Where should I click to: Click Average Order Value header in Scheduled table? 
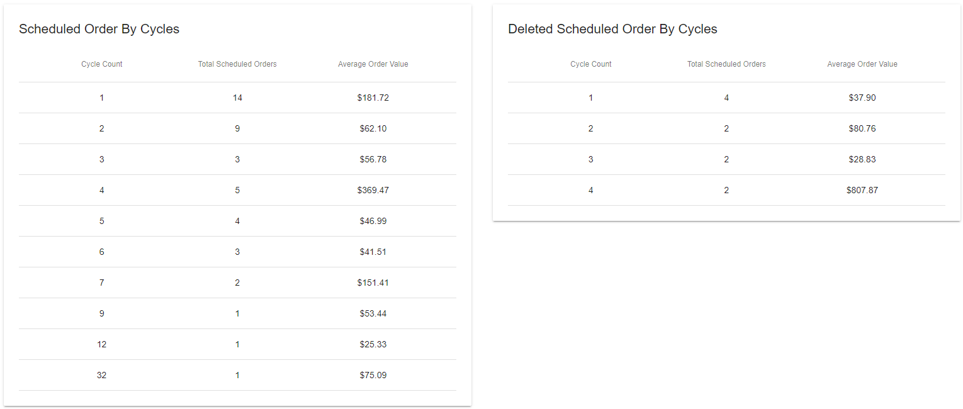(373, 64)
